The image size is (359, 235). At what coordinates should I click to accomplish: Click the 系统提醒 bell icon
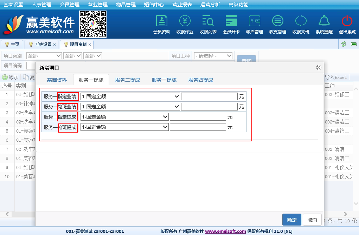coord(324,24)
